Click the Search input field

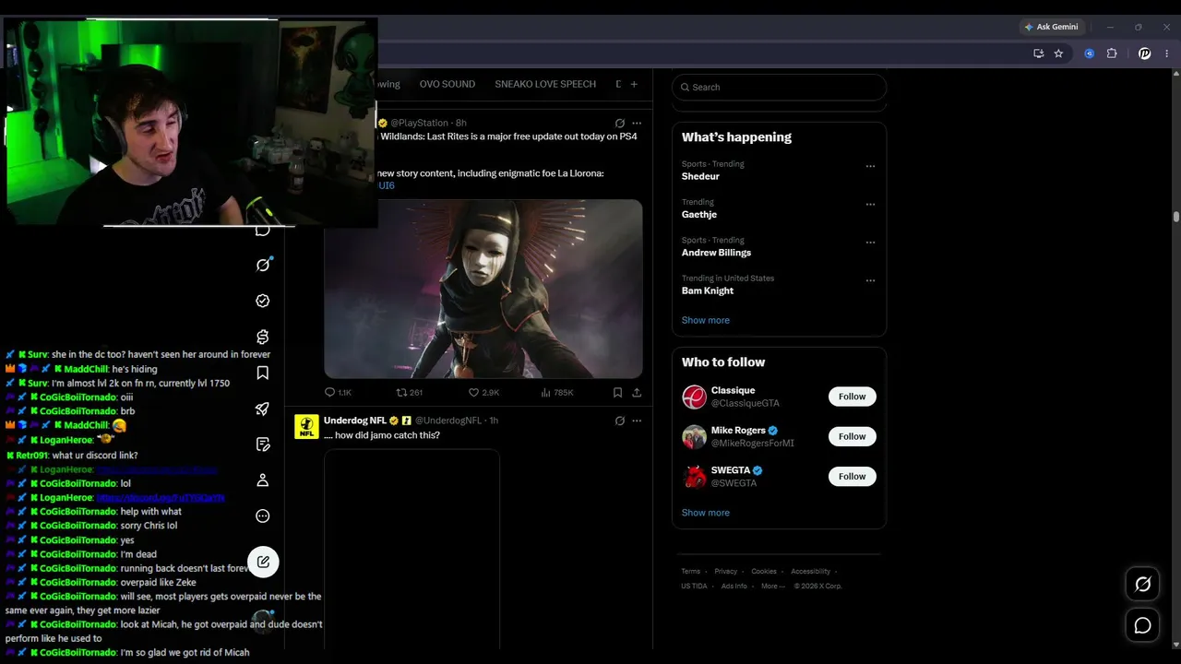click(x=779, y=87)
